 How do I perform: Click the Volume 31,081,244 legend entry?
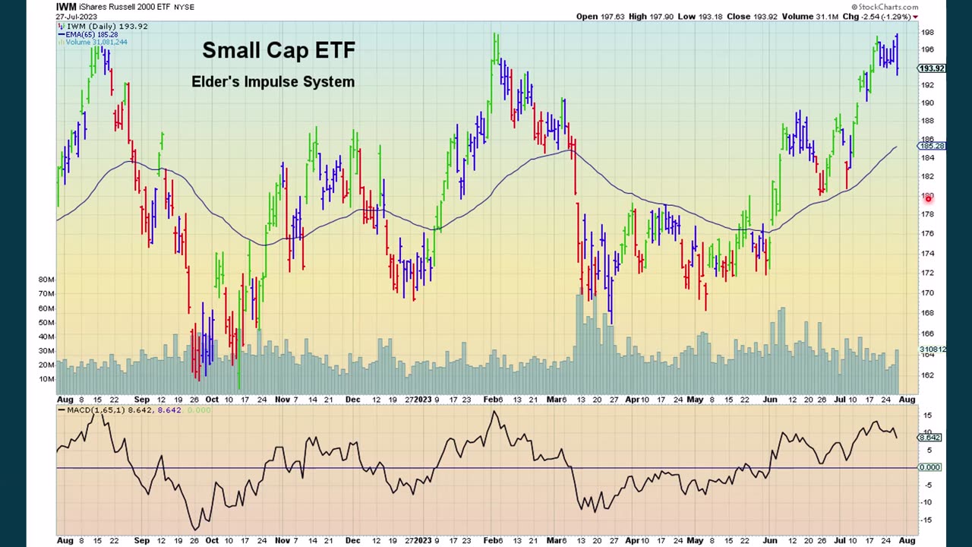tap(92, 43)
